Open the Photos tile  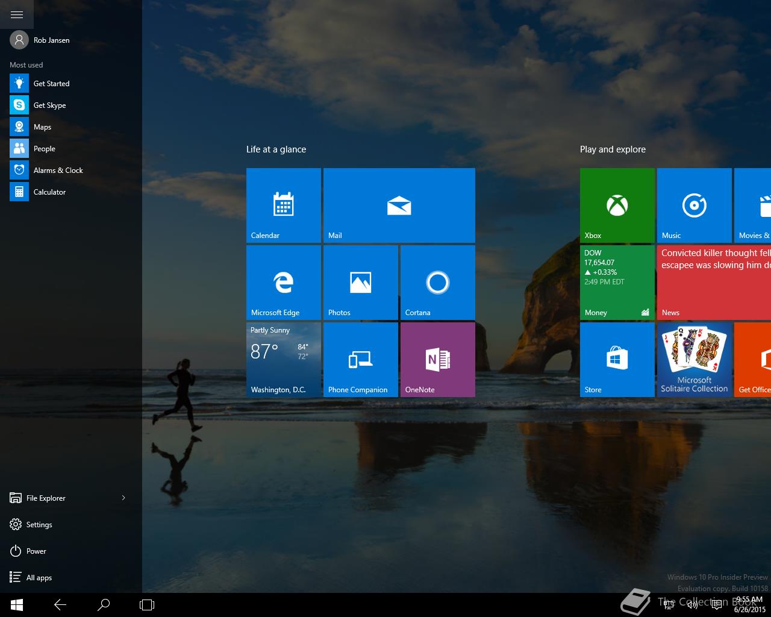(361, 283)
